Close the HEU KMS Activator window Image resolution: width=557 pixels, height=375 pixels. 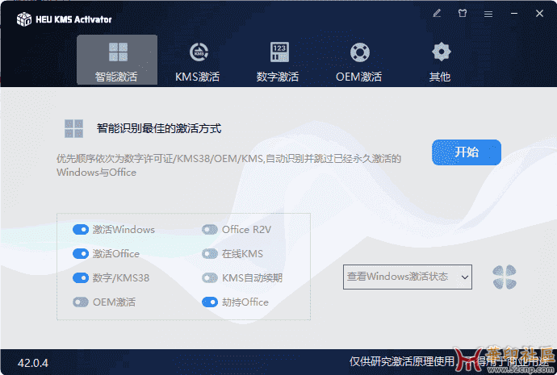coord(539,14)
